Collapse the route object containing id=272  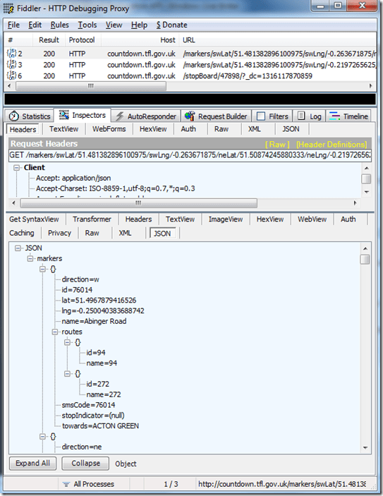pyautogui.click(x=67, y=373)
